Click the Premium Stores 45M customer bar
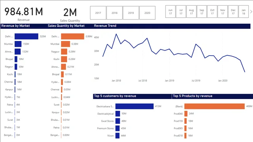Image resolution: width=253 pixels, height=142 pixels. 117,128
